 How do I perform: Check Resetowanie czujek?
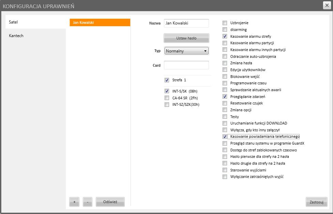pyautogui.click(x=225, y=103)
